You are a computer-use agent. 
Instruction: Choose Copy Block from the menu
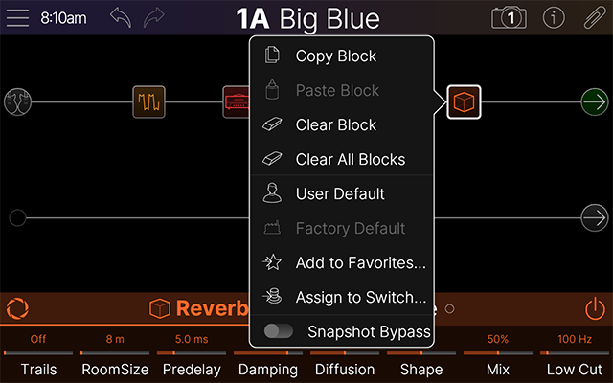point(335,56)
